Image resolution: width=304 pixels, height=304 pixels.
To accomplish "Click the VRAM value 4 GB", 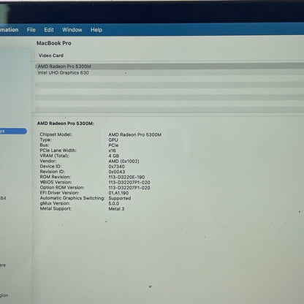I will pyautogui.click(x=114, y=156).
